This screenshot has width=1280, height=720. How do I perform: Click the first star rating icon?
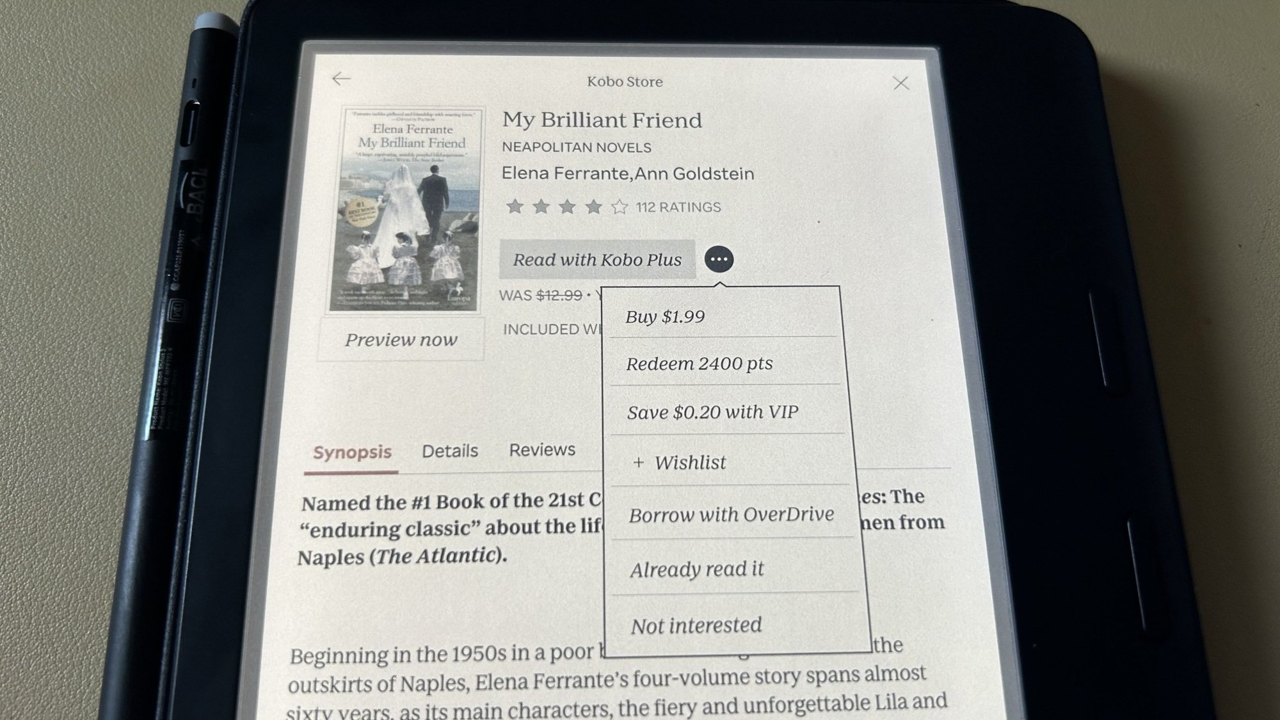(x=515, y=207)
